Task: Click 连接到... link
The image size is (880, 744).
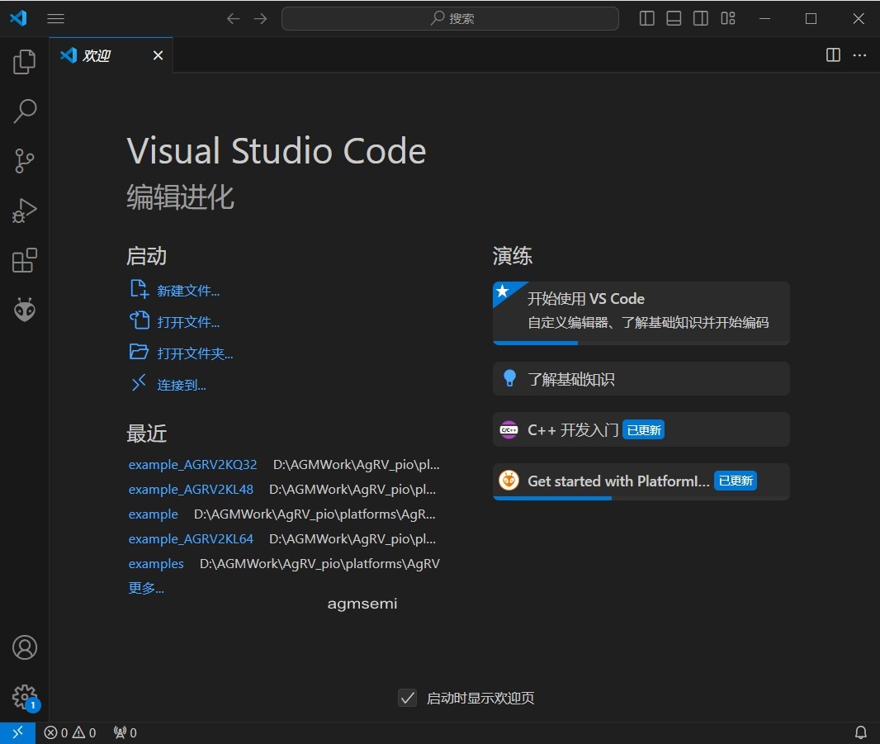Action: [x=182, y=385]
